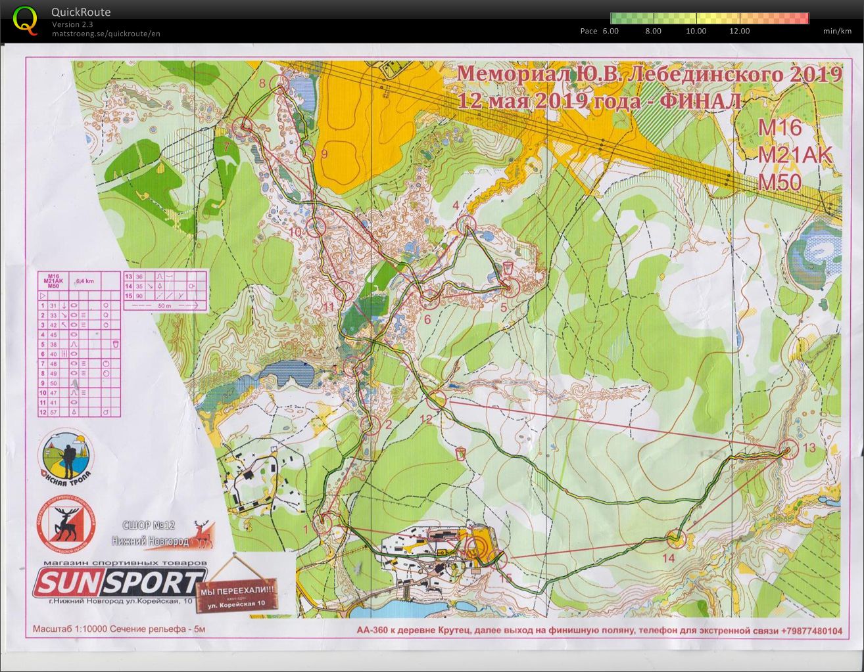This screenshot has width=864, height=672.
Task: Click row 5 in control description table
Action: point(79,344)
